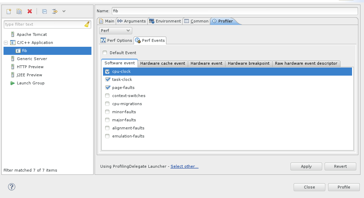The width and height of the screenshot is (364, 198).
Task: Uncheck the cpu-clock event
Action: click(107, 71)
